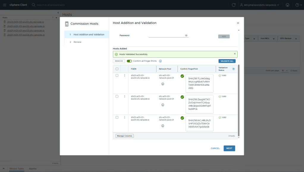Image resolution: width=304 pixels, height=172 pixels.
Task: Click the refresh icon in top bar
Action: pyautogui.click(x=234, y=5)
